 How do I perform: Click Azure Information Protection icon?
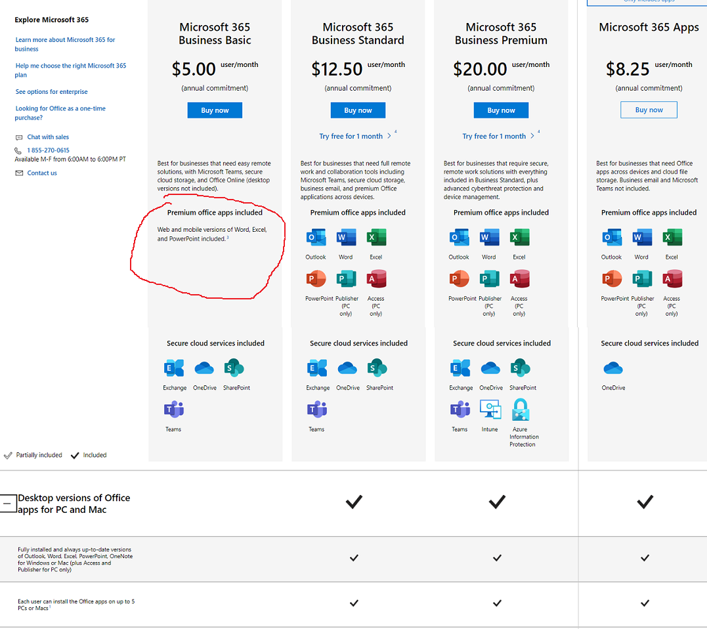521,410
